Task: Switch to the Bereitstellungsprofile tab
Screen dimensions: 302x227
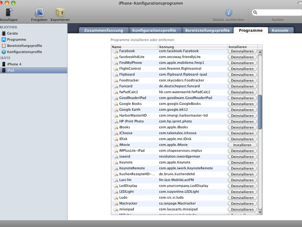Action: tap(207, 30)
